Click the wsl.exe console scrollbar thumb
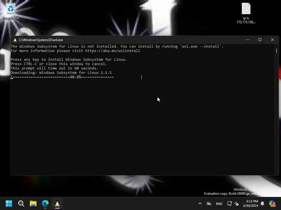Screen dimensions: 281x210 click(x=277, y=51)
